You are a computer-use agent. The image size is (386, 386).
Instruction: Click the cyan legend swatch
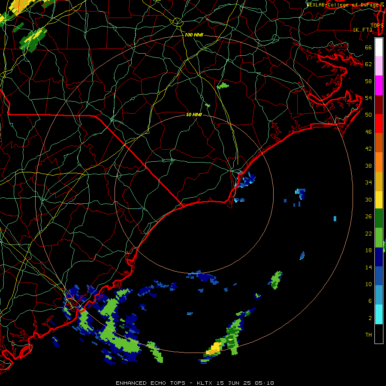pyautogui.click(x=379, y=314)
